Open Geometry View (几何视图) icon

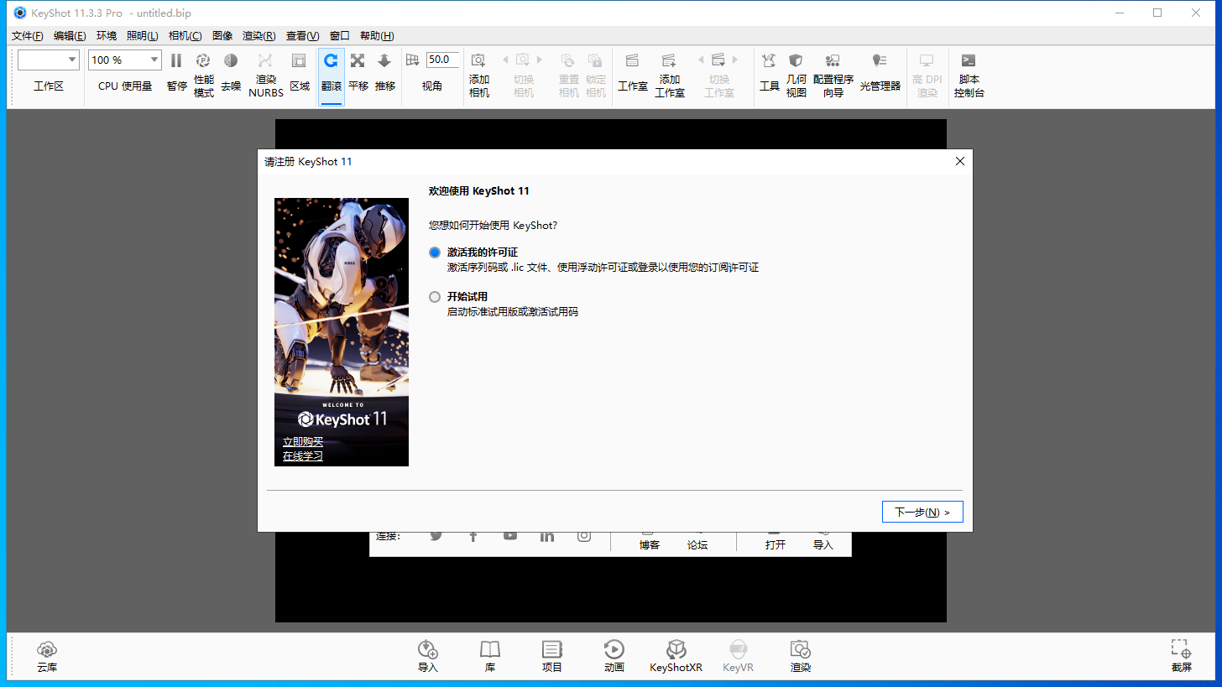[796, 60]
